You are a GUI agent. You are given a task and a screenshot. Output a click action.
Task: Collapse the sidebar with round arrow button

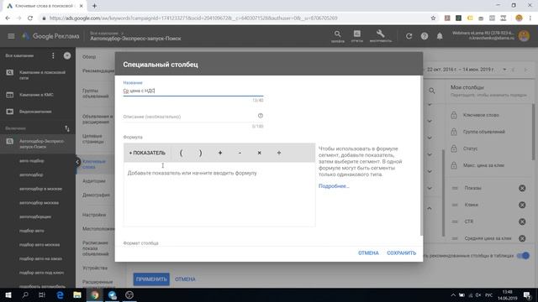pos(67,55)
